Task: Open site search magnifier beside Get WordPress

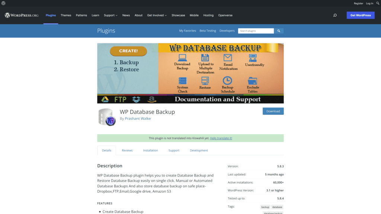Action: 335,15
